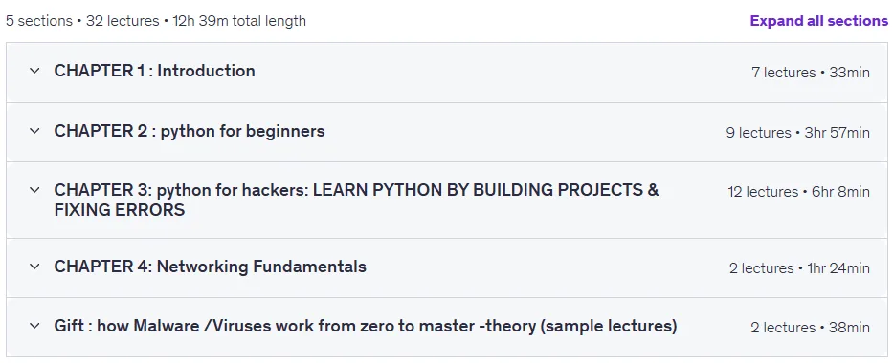Click the 12h 39m total length text
This screenshot has height=363, width=894.
pyautogui.click(x=239, y=21)
